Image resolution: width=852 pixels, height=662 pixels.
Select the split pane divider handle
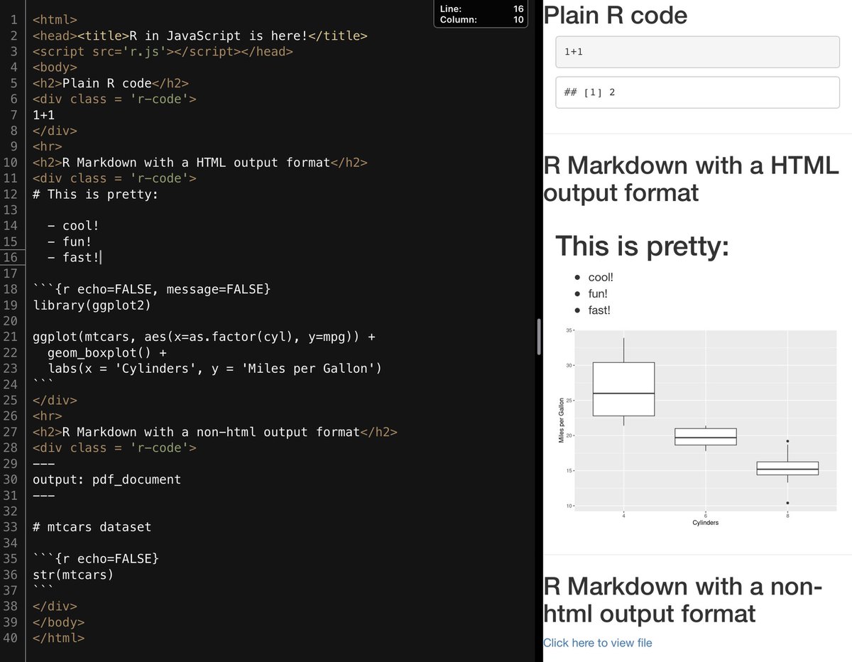[x=540, y=337]
